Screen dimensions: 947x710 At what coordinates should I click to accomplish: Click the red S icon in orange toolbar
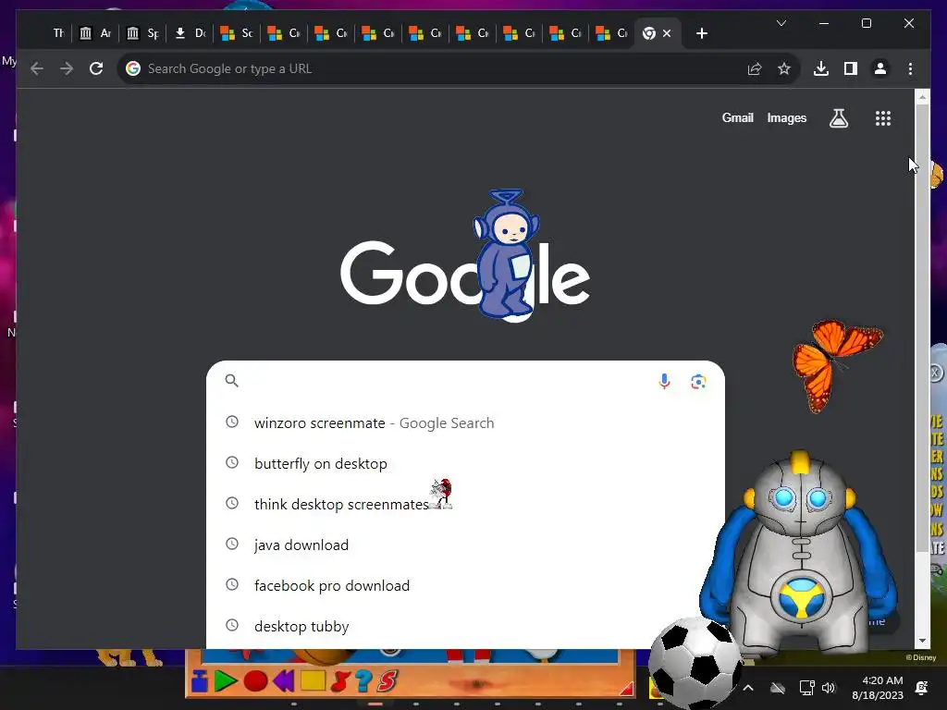coord(387,681)
